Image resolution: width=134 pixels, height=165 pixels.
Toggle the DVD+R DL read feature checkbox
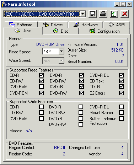(122, 75)
